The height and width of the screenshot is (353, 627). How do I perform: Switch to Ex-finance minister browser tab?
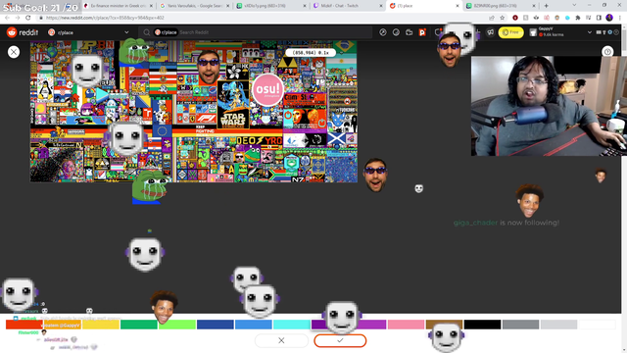[119, 6]
